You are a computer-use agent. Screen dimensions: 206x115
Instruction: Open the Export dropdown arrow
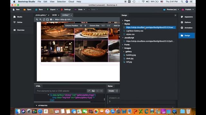tap(57, 10)
